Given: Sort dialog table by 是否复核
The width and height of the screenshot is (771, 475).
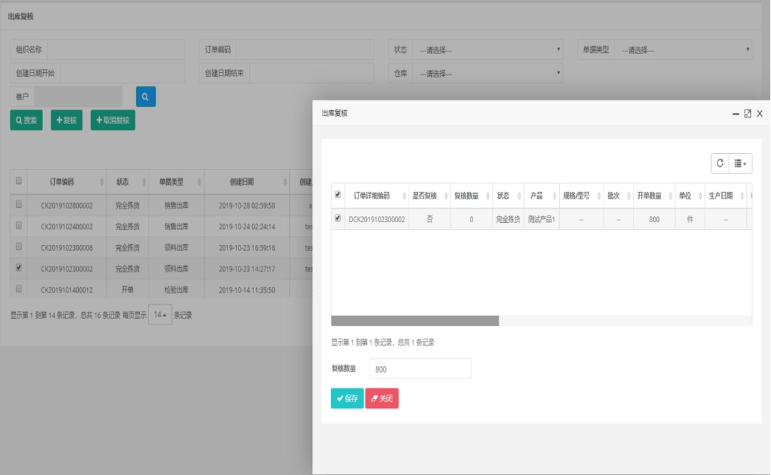Looking at the screenshot, I should (x=429, y=195).
